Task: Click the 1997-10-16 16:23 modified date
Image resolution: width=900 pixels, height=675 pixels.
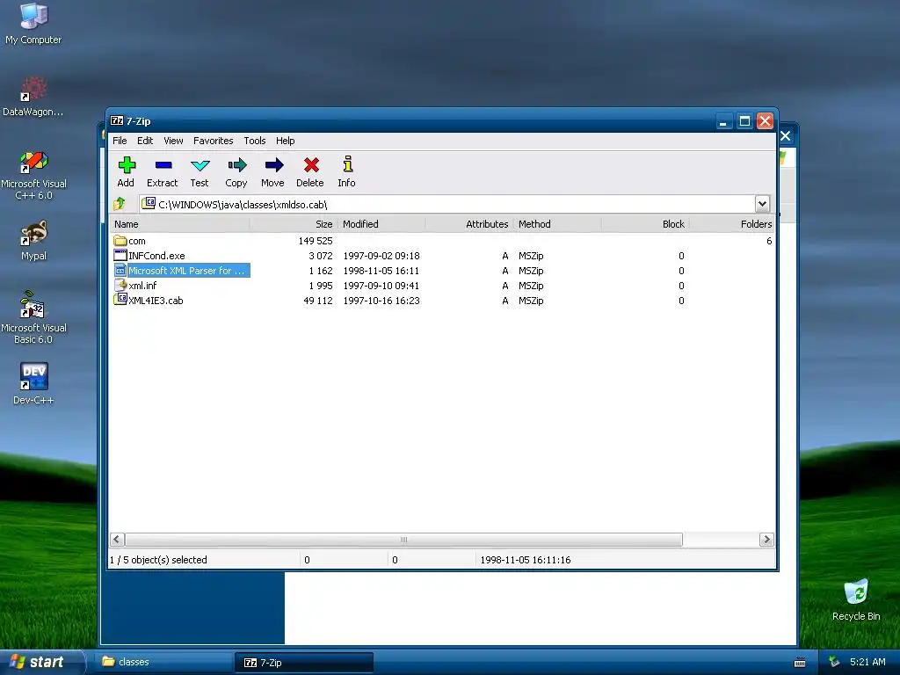Action: 381,301
